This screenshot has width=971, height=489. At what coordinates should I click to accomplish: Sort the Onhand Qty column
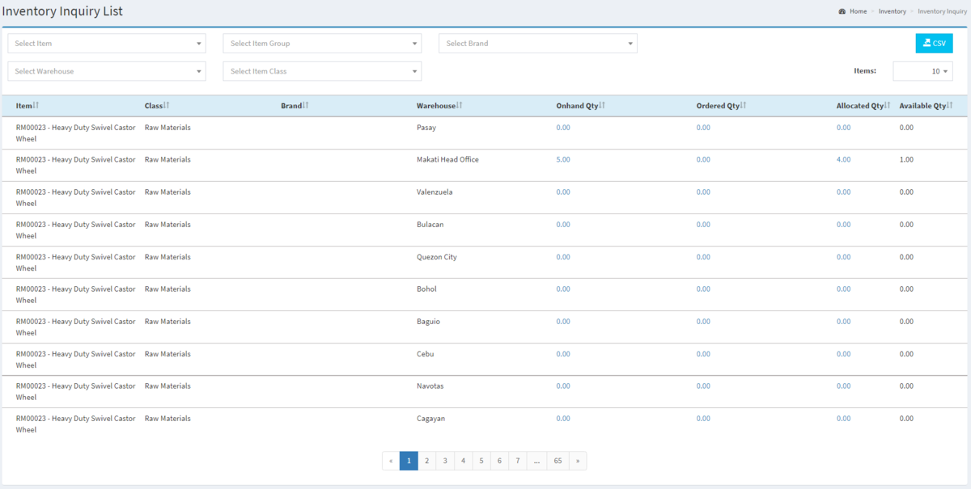pyautogui.click(x=603, y=105)
